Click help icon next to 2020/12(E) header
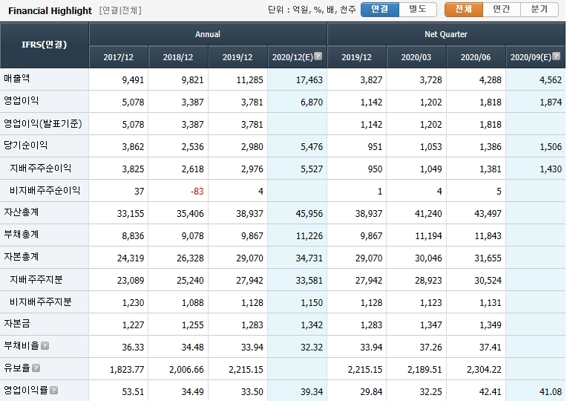Screen dimensions: 567x401 318,56
